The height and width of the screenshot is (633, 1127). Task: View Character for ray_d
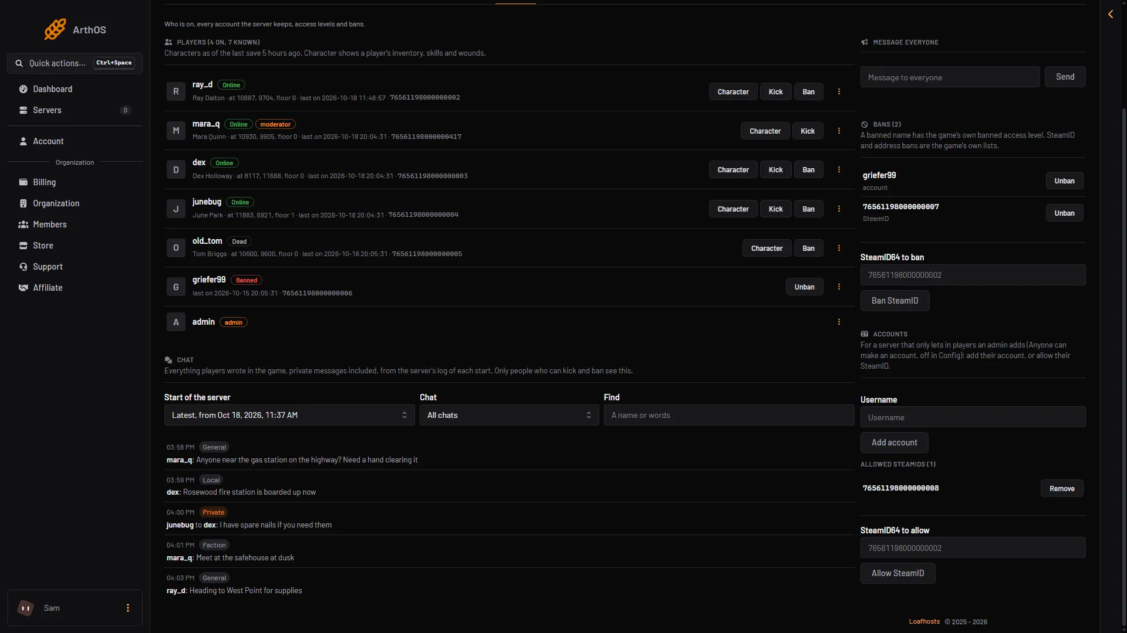(733, 92)
